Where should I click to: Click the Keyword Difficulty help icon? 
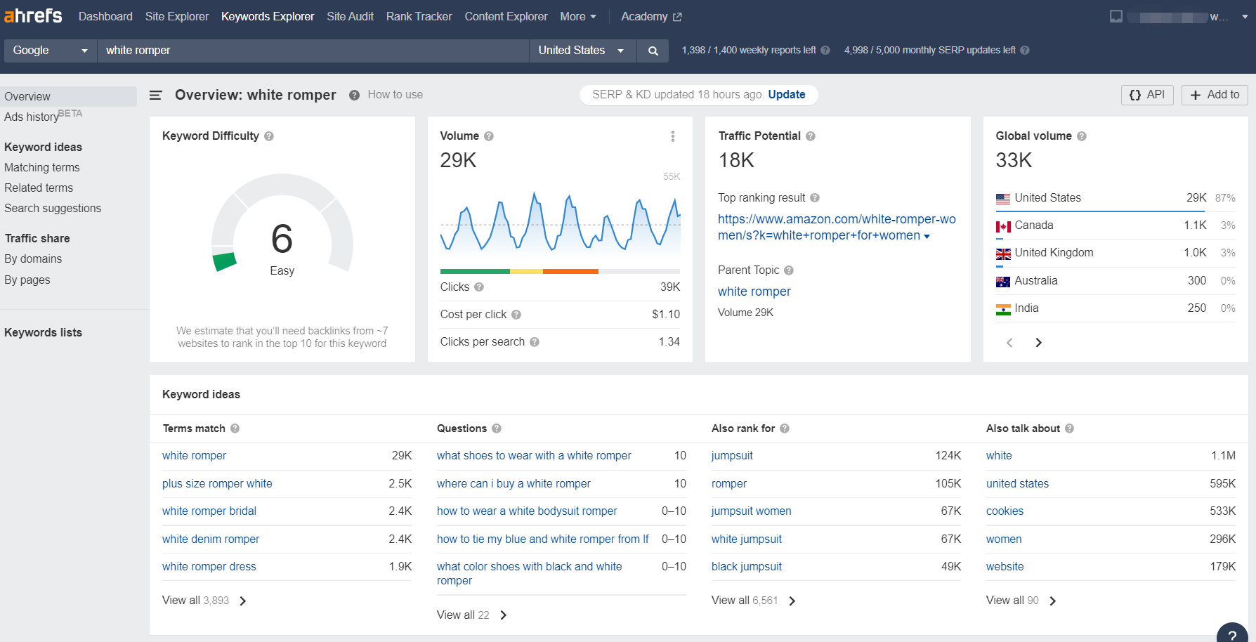pos(269,136)
